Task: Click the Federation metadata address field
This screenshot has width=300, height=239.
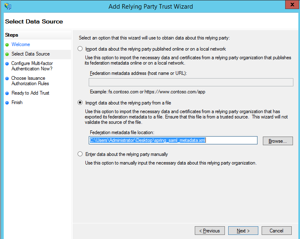Action: pyautogui.click(x=191, y=82)
